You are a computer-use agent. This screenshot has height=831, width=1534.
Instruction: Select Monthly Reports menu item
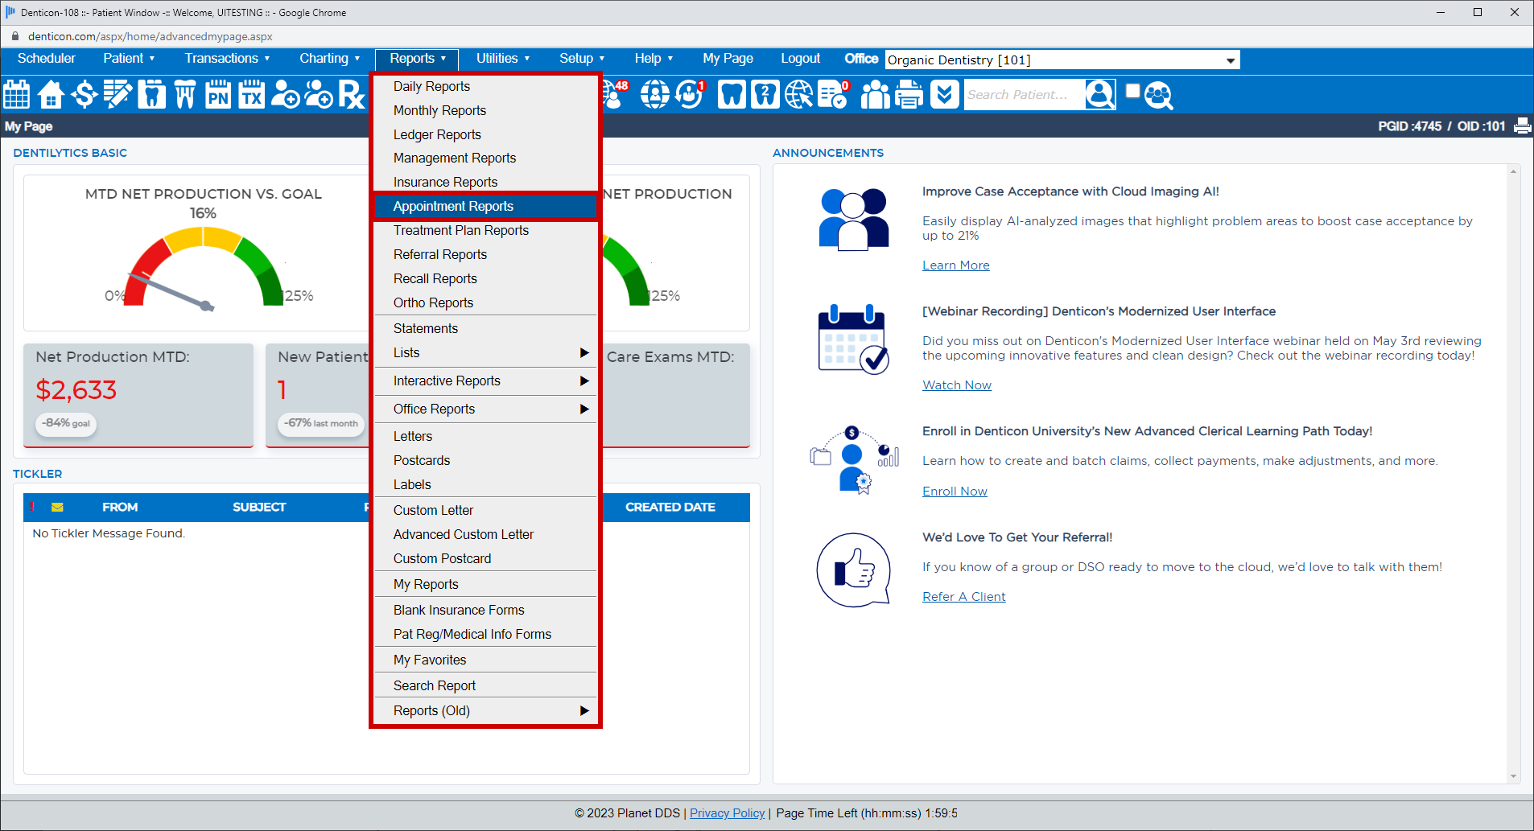pyautogui.click(x=486, y=111)
